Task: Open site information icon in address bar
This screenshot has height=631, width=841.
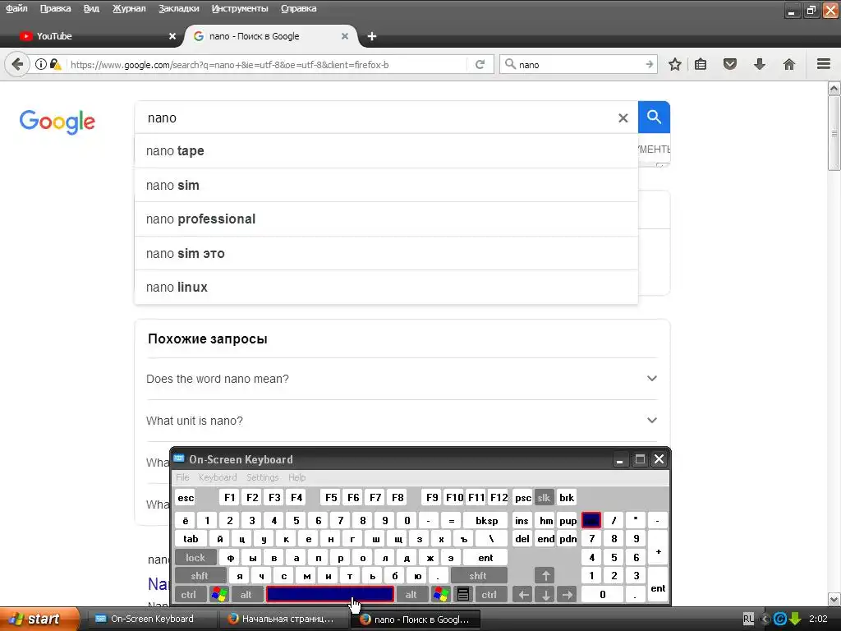Action: pos(41,64)
